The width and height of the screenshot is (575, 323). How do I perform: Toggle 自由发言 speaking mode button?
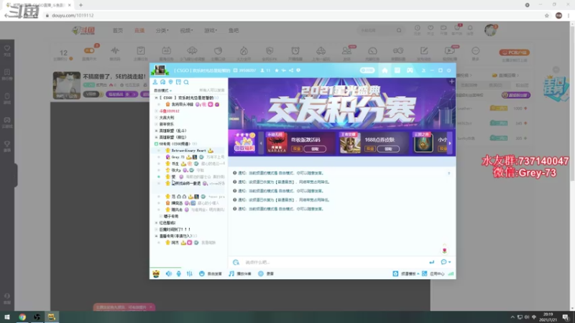[211, 273]
